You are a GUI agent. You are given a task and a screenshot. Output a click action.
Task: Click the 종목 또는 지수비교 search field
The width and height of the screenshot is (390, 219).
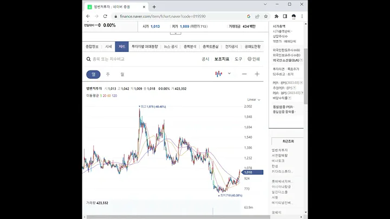pos(108,59)
